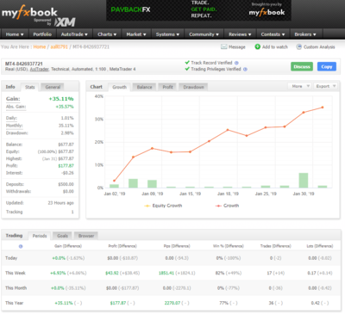Expand the AutoTrade menu
345x314 pixels.
coord(74,34)
